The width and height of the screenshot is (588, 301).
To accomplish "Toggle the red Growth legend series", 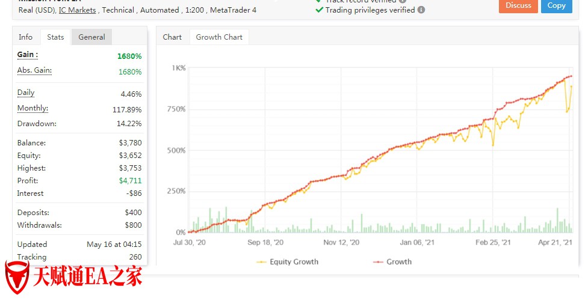I will (392, 262).
